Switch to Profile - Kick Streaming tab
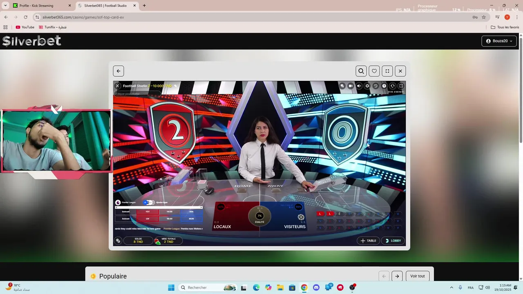 coord(42,6)
